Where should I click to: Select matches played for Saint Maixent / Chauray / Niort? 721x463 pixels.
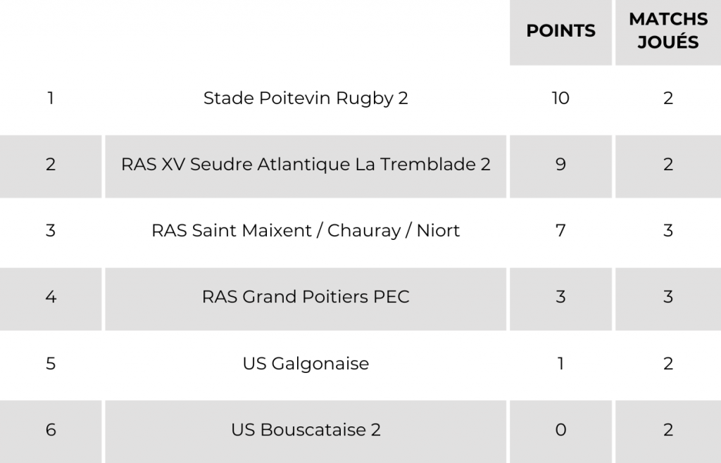coord(668,231)
